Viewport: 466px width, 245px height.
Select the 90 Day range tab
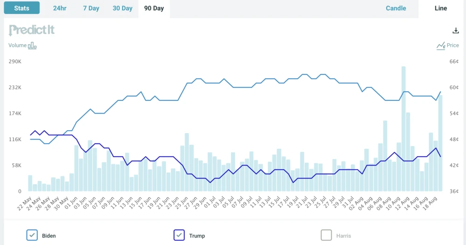154,8
